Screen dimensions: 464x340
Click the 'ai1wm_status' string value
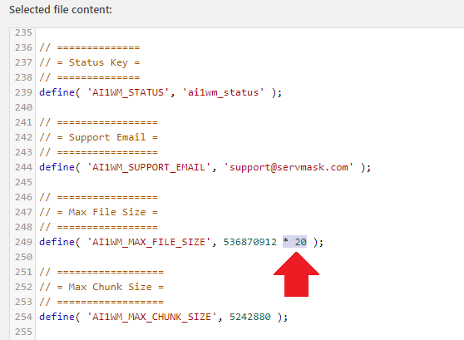pos(223,92)
